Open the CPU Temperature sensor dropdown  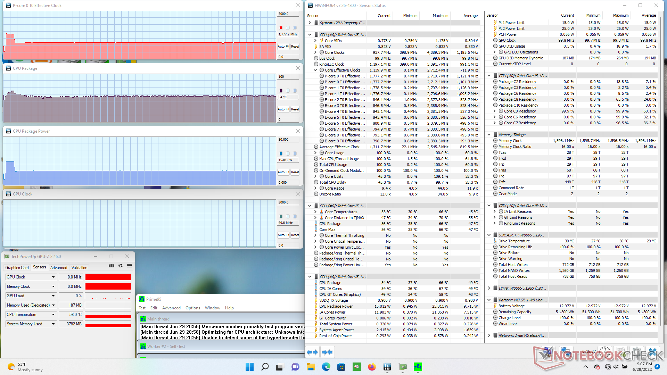[53, 315]
